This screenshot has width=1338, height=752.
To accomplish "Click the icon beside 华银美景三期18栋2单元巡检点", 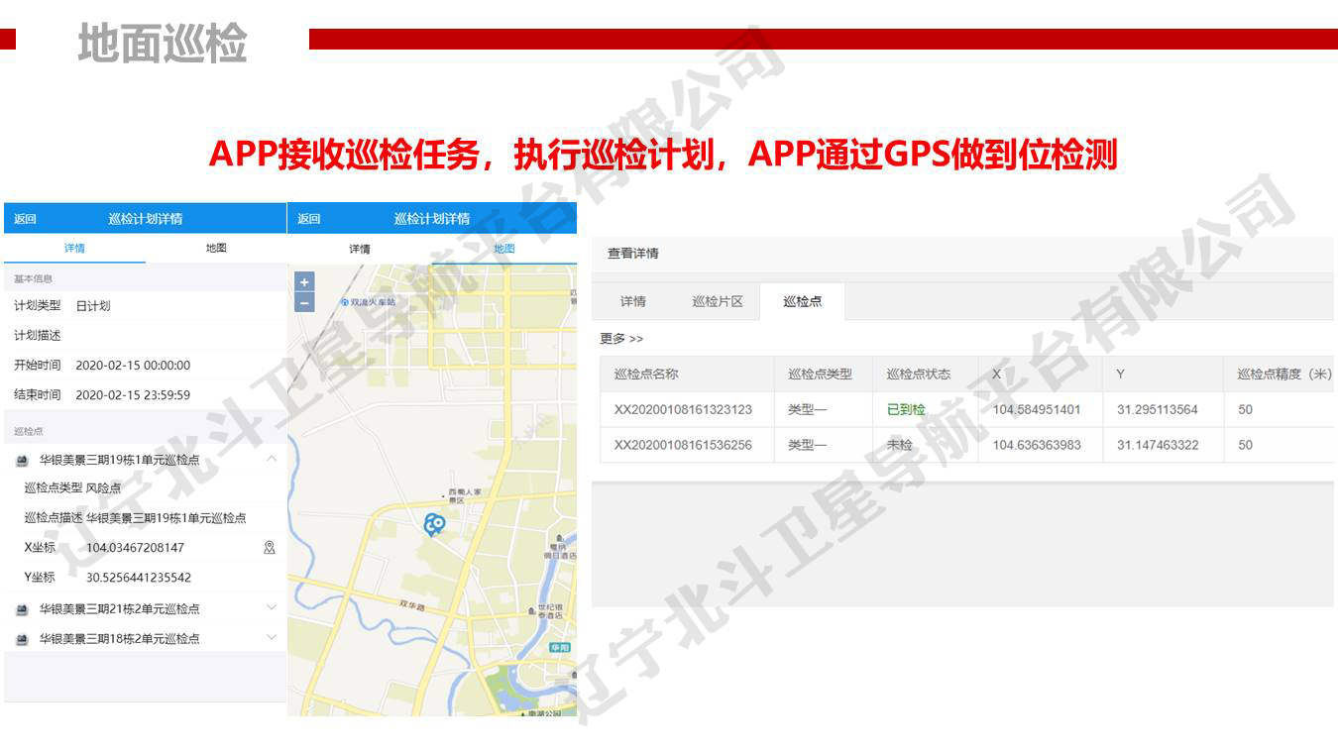I will [22, 639].
